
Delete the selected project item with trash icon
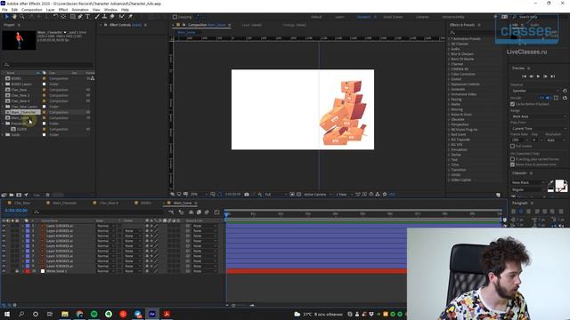click(x=47, y=195)
